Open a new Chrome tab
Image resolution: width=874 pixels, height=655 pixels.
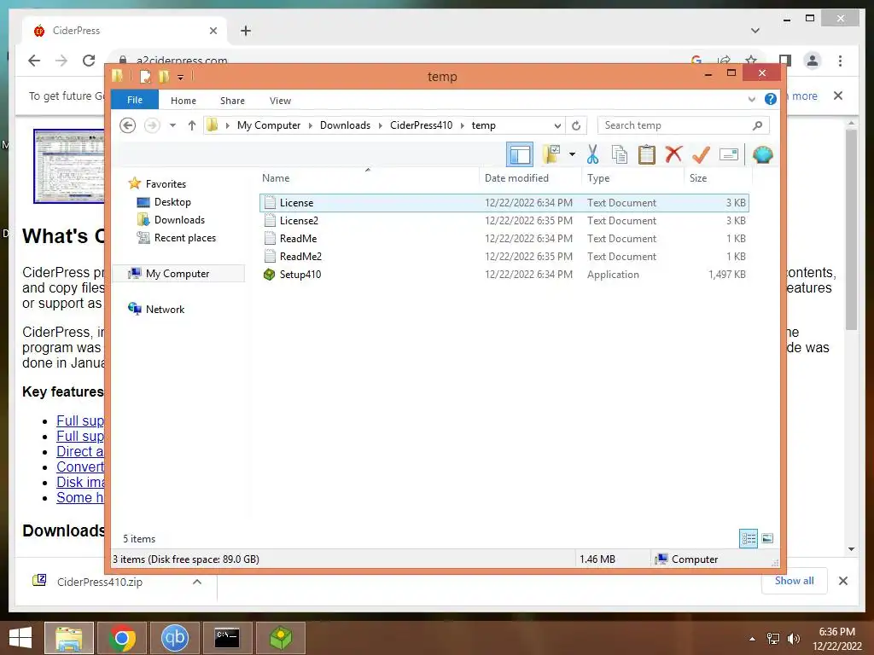click(x=246, y=31)
